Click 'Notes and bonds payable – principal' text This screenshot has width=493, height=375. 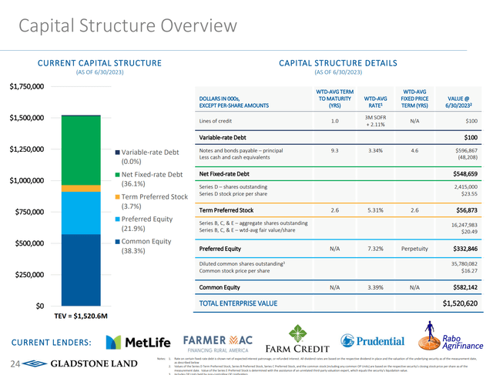(x=241, y=151)
